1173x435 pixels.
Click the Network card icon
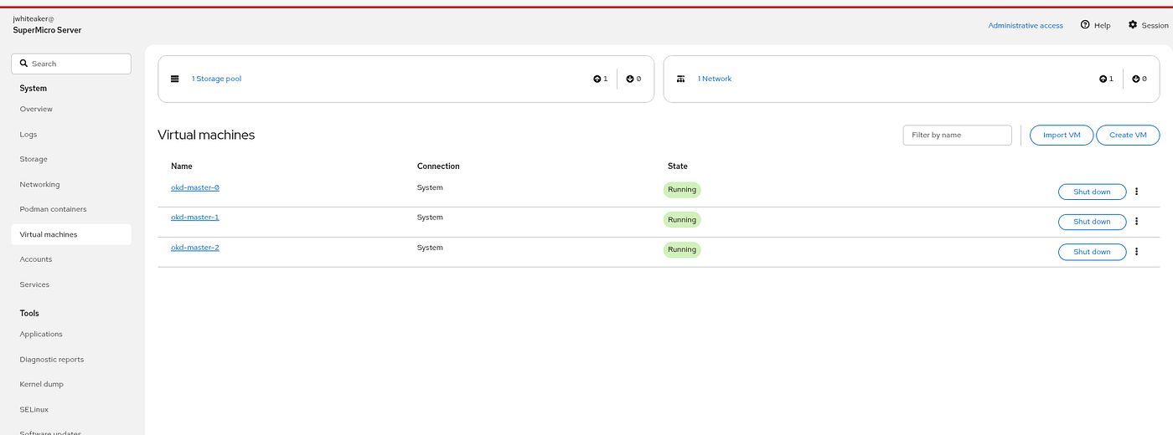680,79
